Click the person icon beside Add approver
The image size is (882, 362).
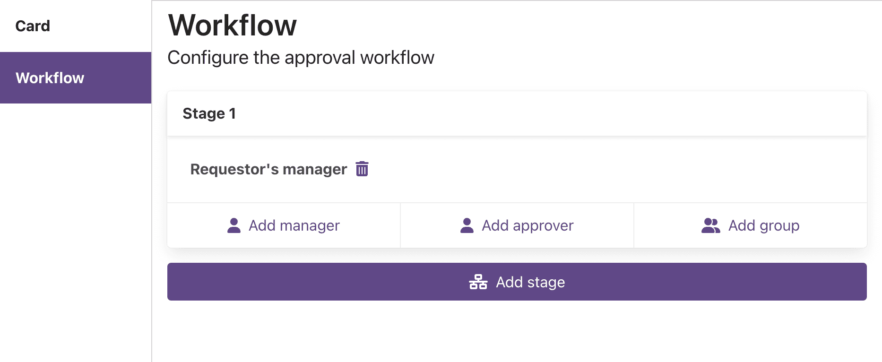coord(467,225)
